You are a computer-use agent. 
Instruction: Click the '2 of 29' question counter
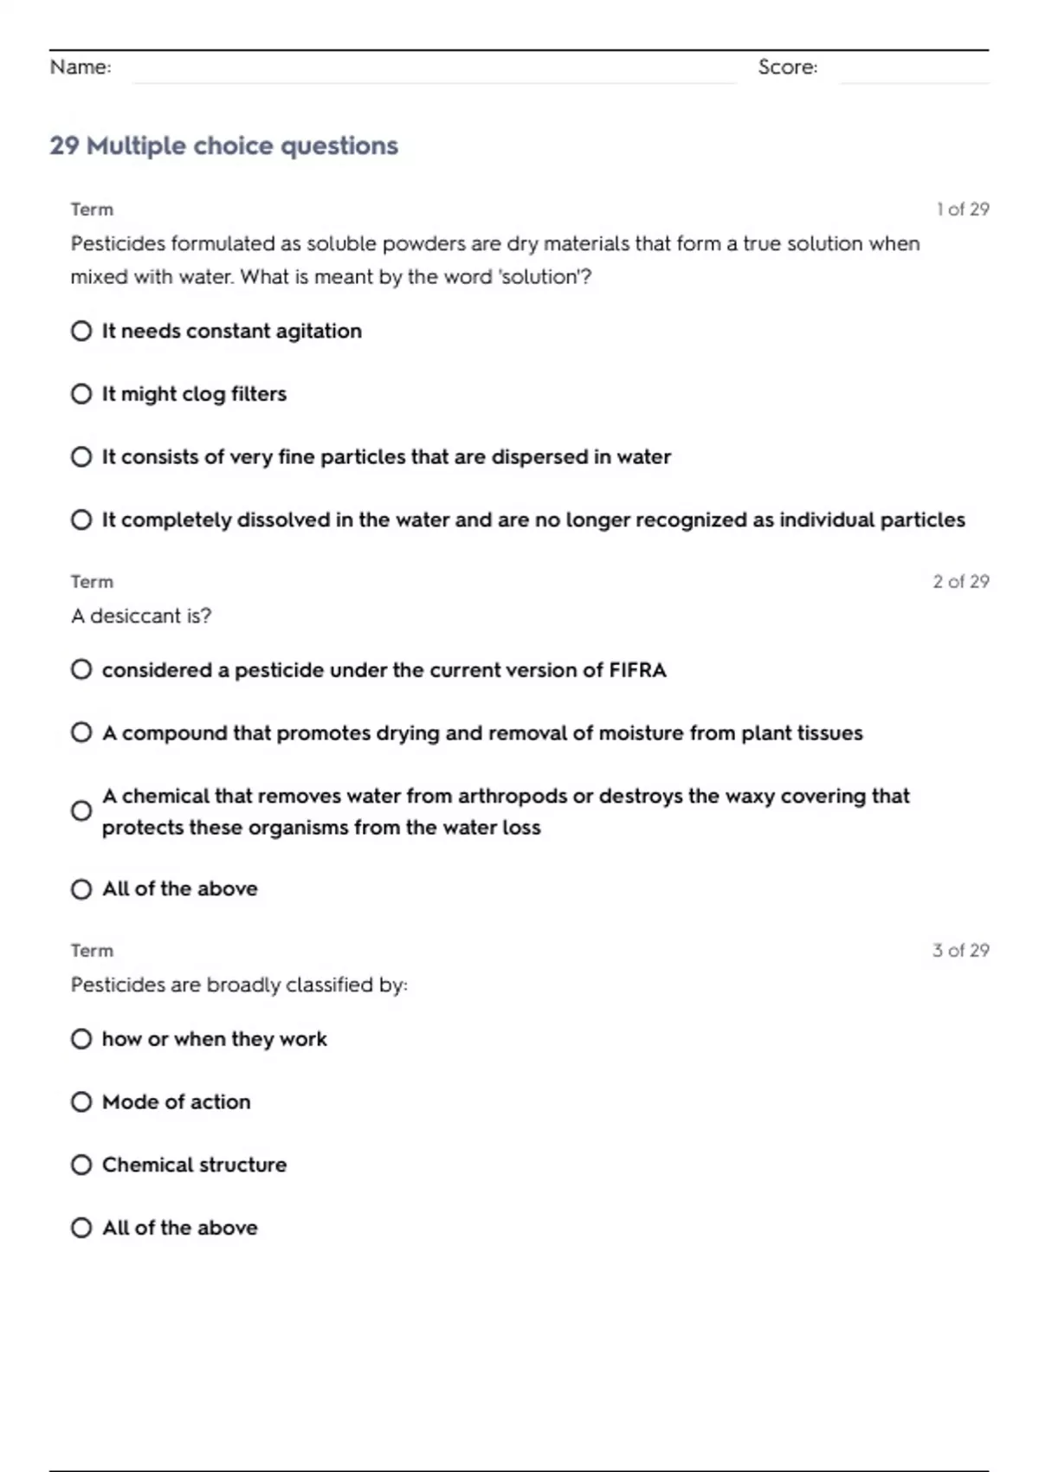(960, 582)
